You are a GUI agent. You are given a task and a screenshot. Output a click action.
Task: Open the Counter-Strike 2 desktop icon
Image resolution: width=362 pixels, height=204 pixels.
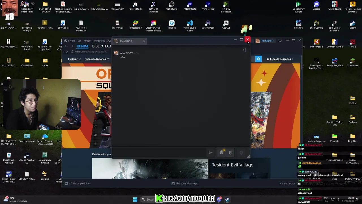click(335, 44)
